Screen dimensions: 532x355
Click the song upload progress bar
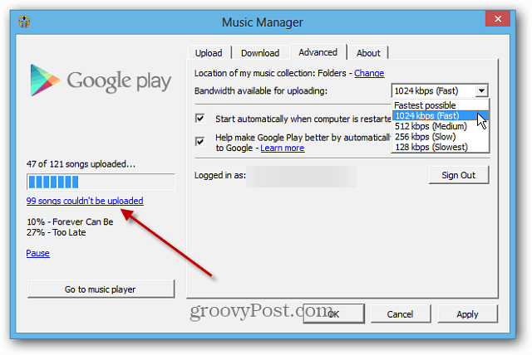pyautogui.click(x=101, y=182)
